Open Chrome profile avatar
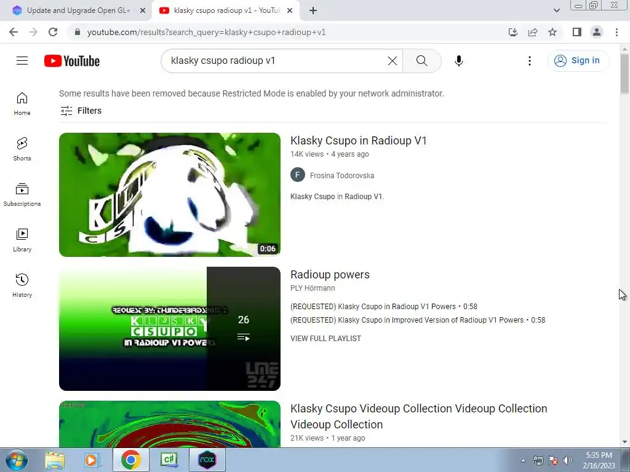This screenshot has height=472, width=630. pyautogui.click(x=597, y=32)
